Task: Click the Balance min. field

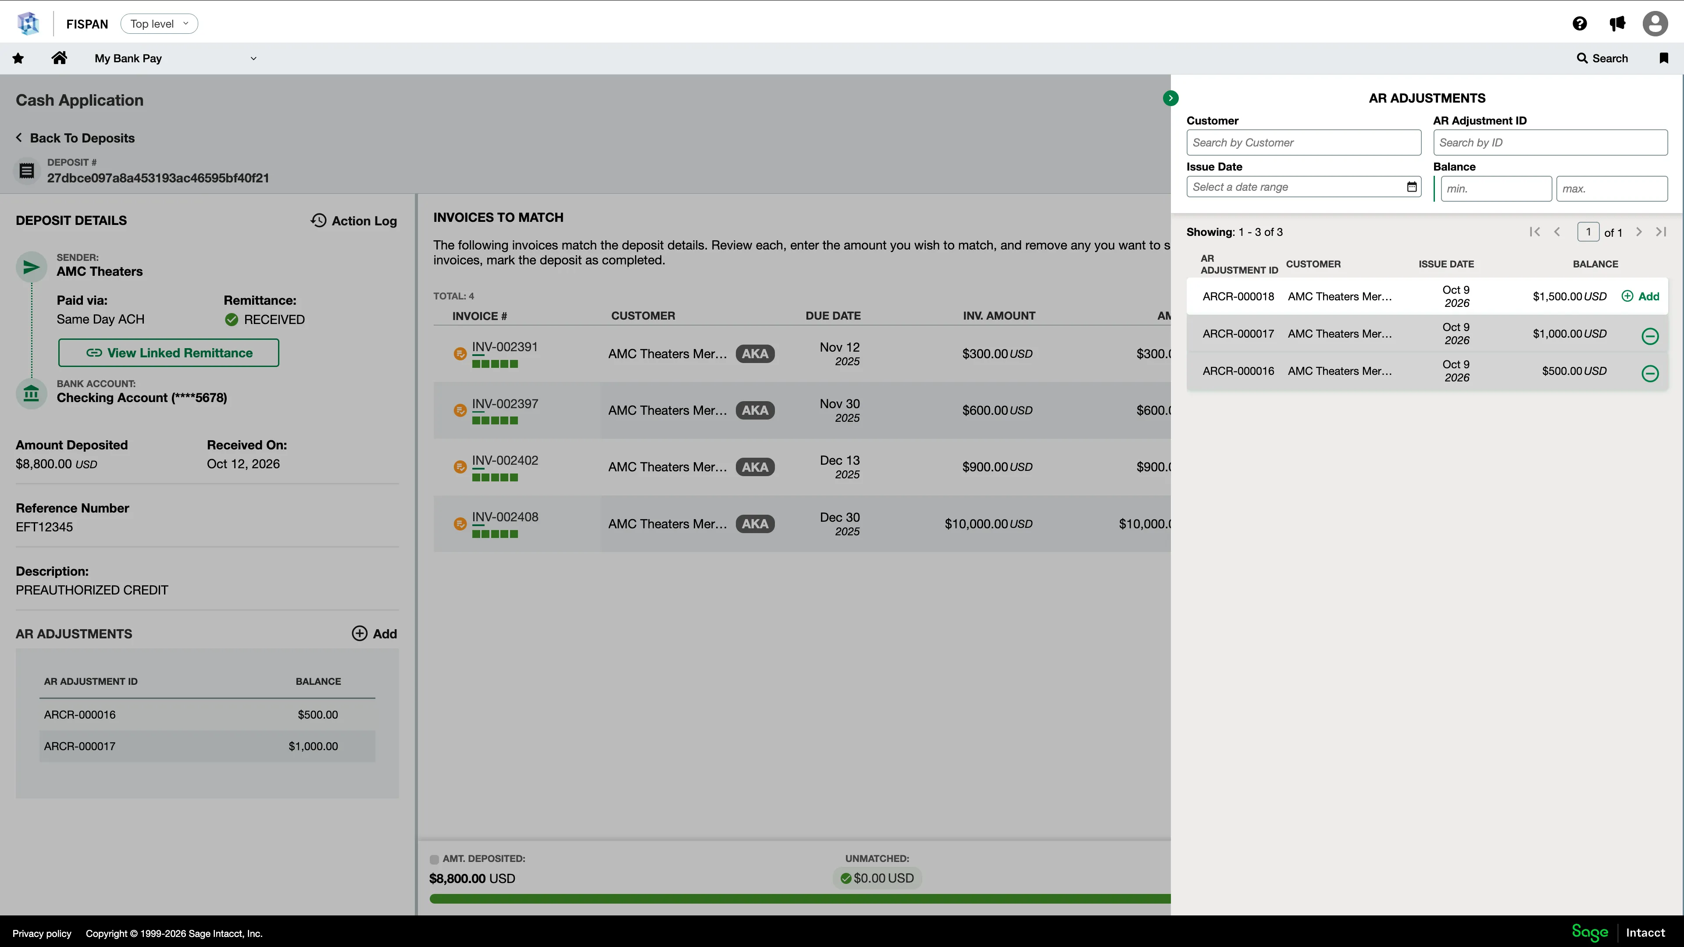Action: [1496, 189]
